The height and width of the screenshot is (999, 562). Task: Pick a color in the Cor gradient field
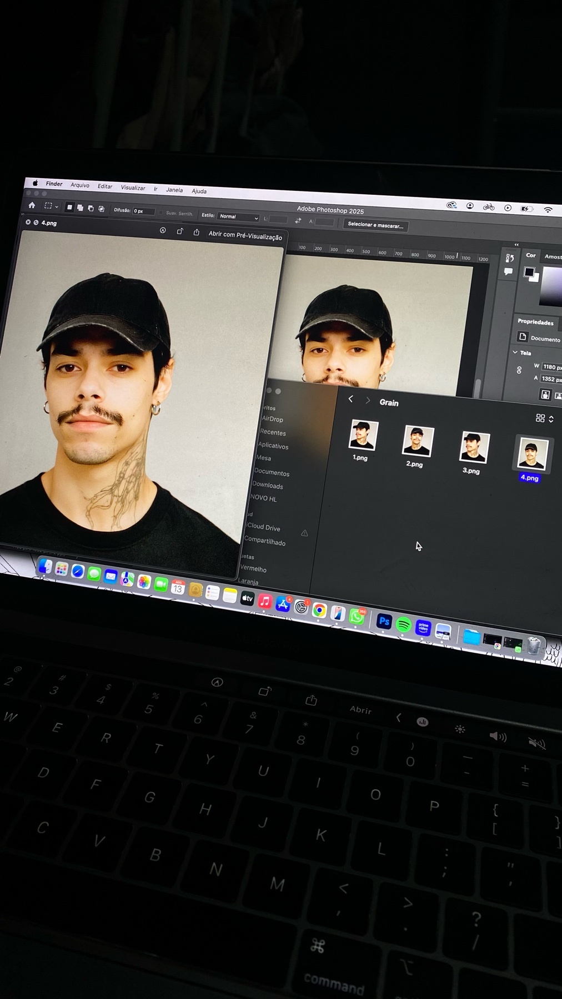pyautogui.click(x=551, y=286)
